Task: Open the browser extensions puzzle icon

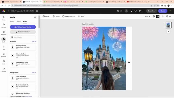Action: tap(162, 6)
